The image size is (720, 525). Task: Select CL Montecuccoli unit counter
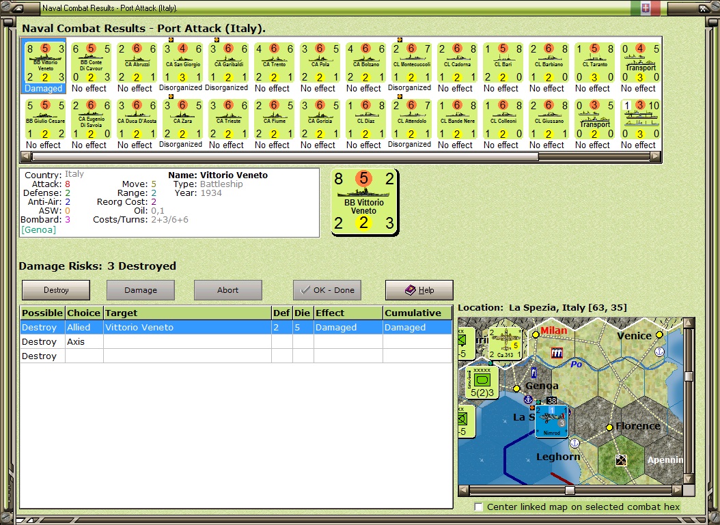tap(412, 62)
